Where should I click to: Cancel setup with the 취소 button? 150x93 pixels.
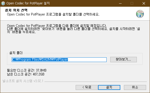(x=135, y=87)
